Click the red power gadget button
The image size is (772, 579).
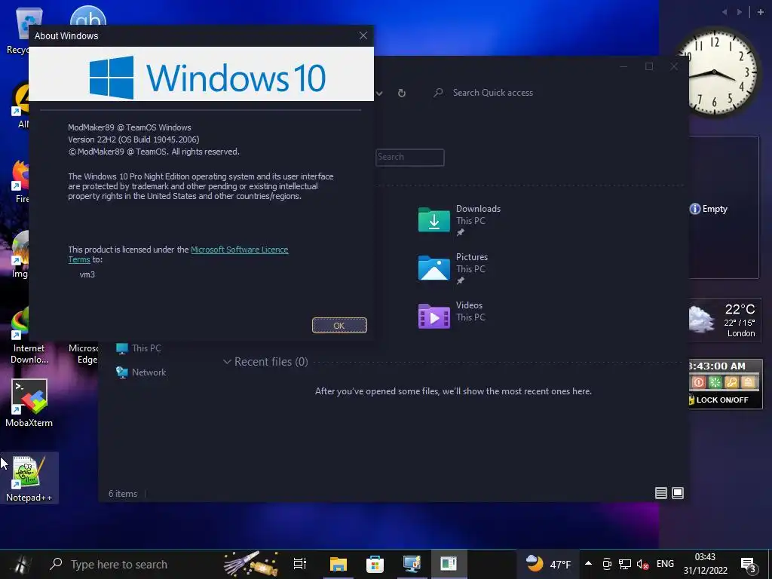[698, 382]
